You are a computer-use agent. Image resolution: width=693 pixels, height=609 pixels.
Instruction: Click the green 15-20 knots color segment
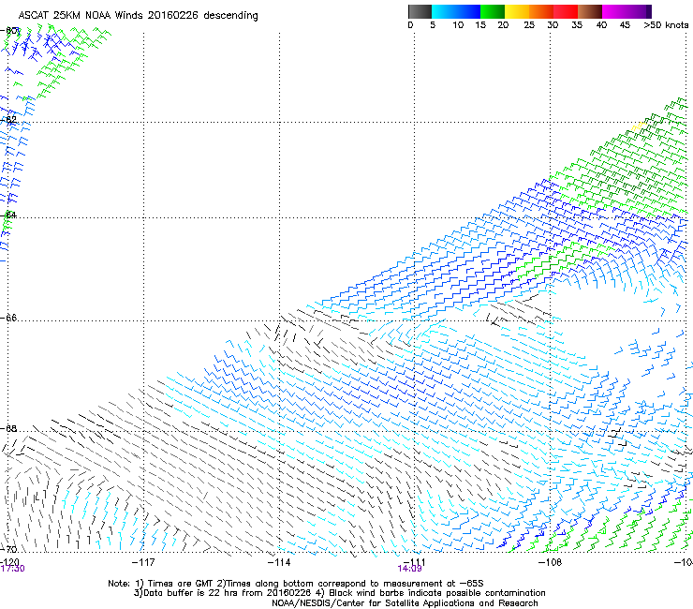point(493,11)
